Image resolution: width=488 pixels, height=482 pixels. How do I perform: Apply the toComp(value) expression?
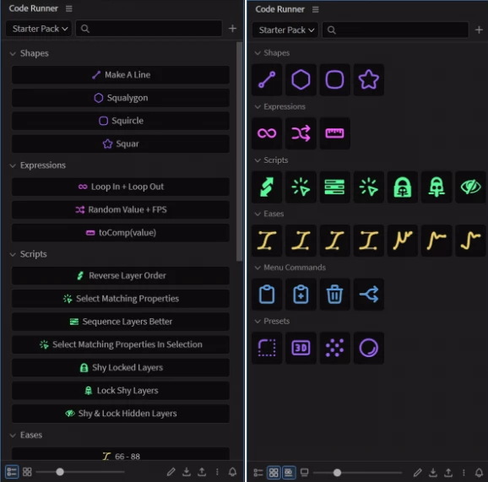pos(121,233)
